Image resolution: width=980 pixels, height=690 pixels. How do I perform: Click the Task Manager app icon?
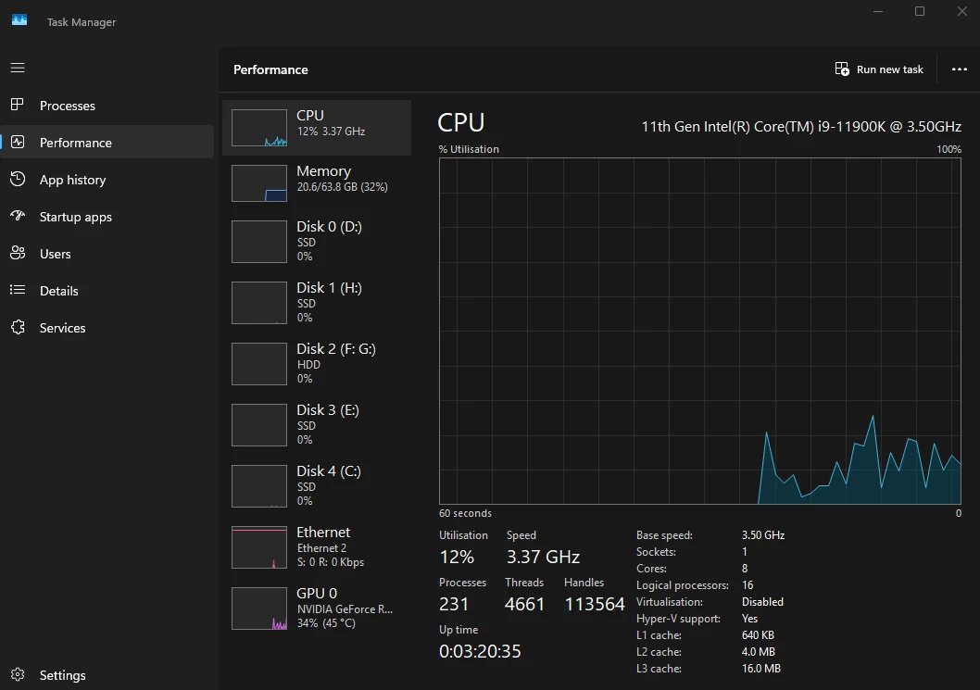(19, 20)
